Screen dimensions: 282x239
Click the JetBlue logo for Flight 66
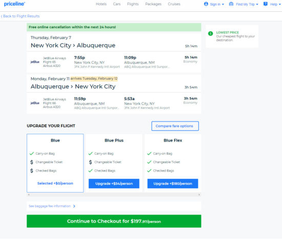35,103
